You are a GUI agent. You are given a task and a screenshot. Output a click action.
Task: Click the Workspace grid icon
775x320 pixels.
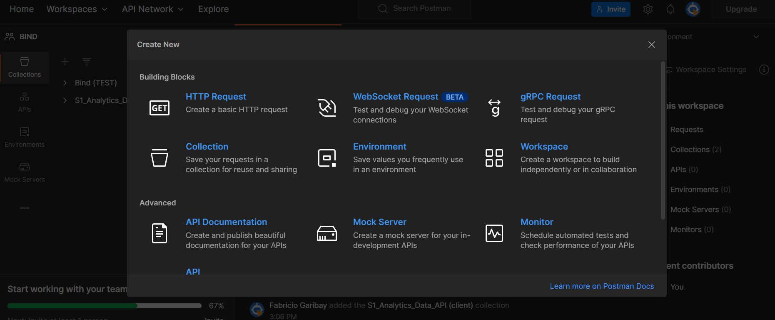pos(494,158)
